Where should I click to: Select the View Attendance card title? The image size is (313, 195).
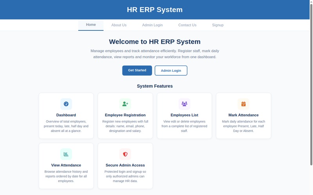(66, 165)
